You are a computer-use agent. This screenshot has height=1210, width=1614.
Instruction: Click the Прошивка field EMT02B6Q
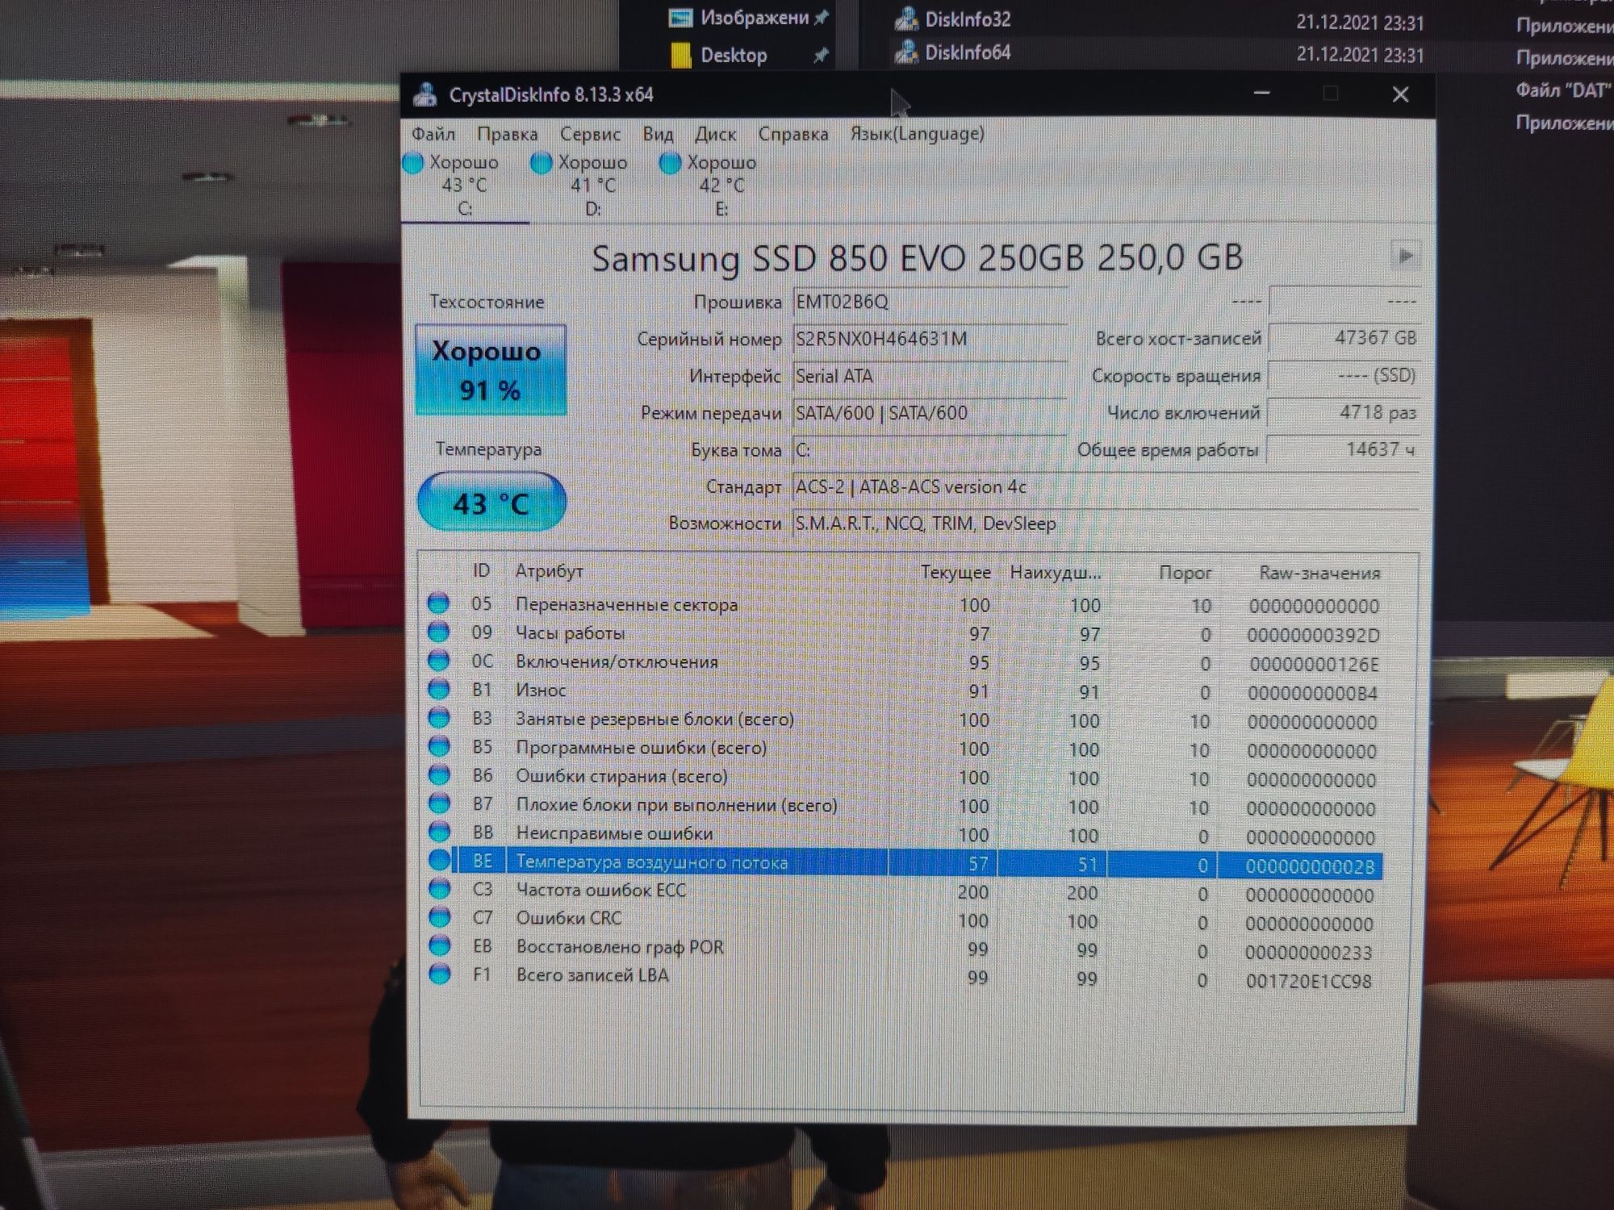(930, 302)
